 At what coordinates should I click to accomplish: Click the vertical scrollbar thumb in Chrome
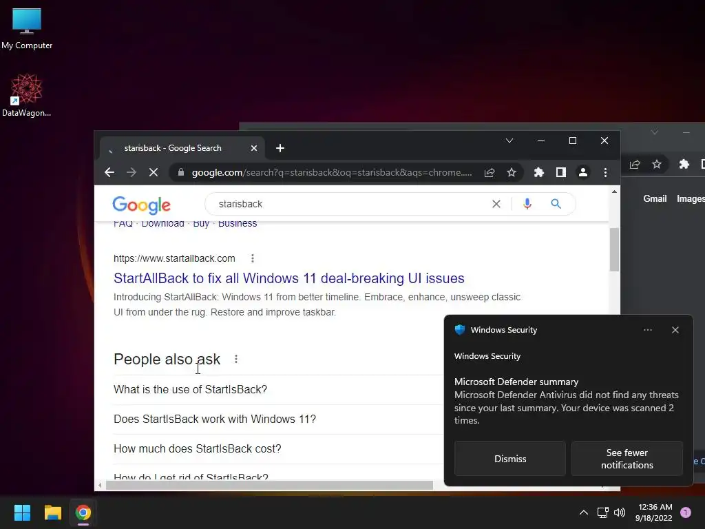pos(614,249)
